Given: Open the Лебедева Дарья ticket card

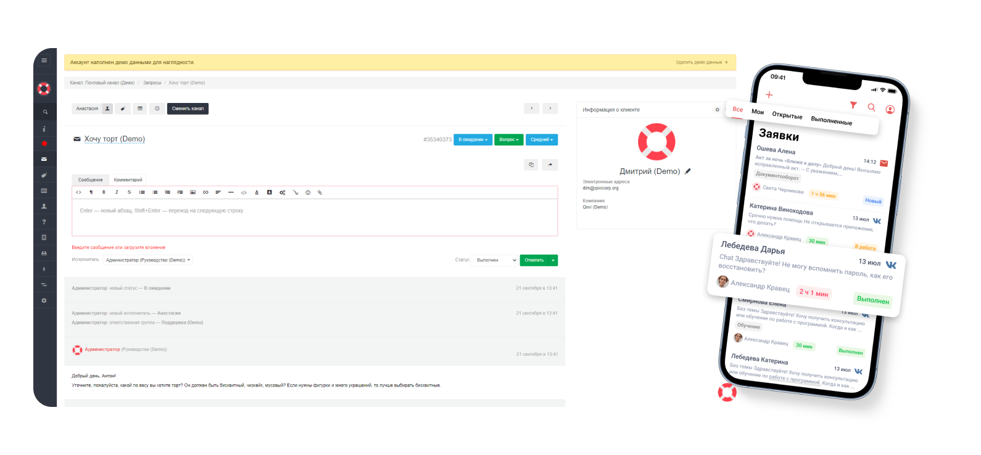Looking at the screenshot, I should pos(806,274).
